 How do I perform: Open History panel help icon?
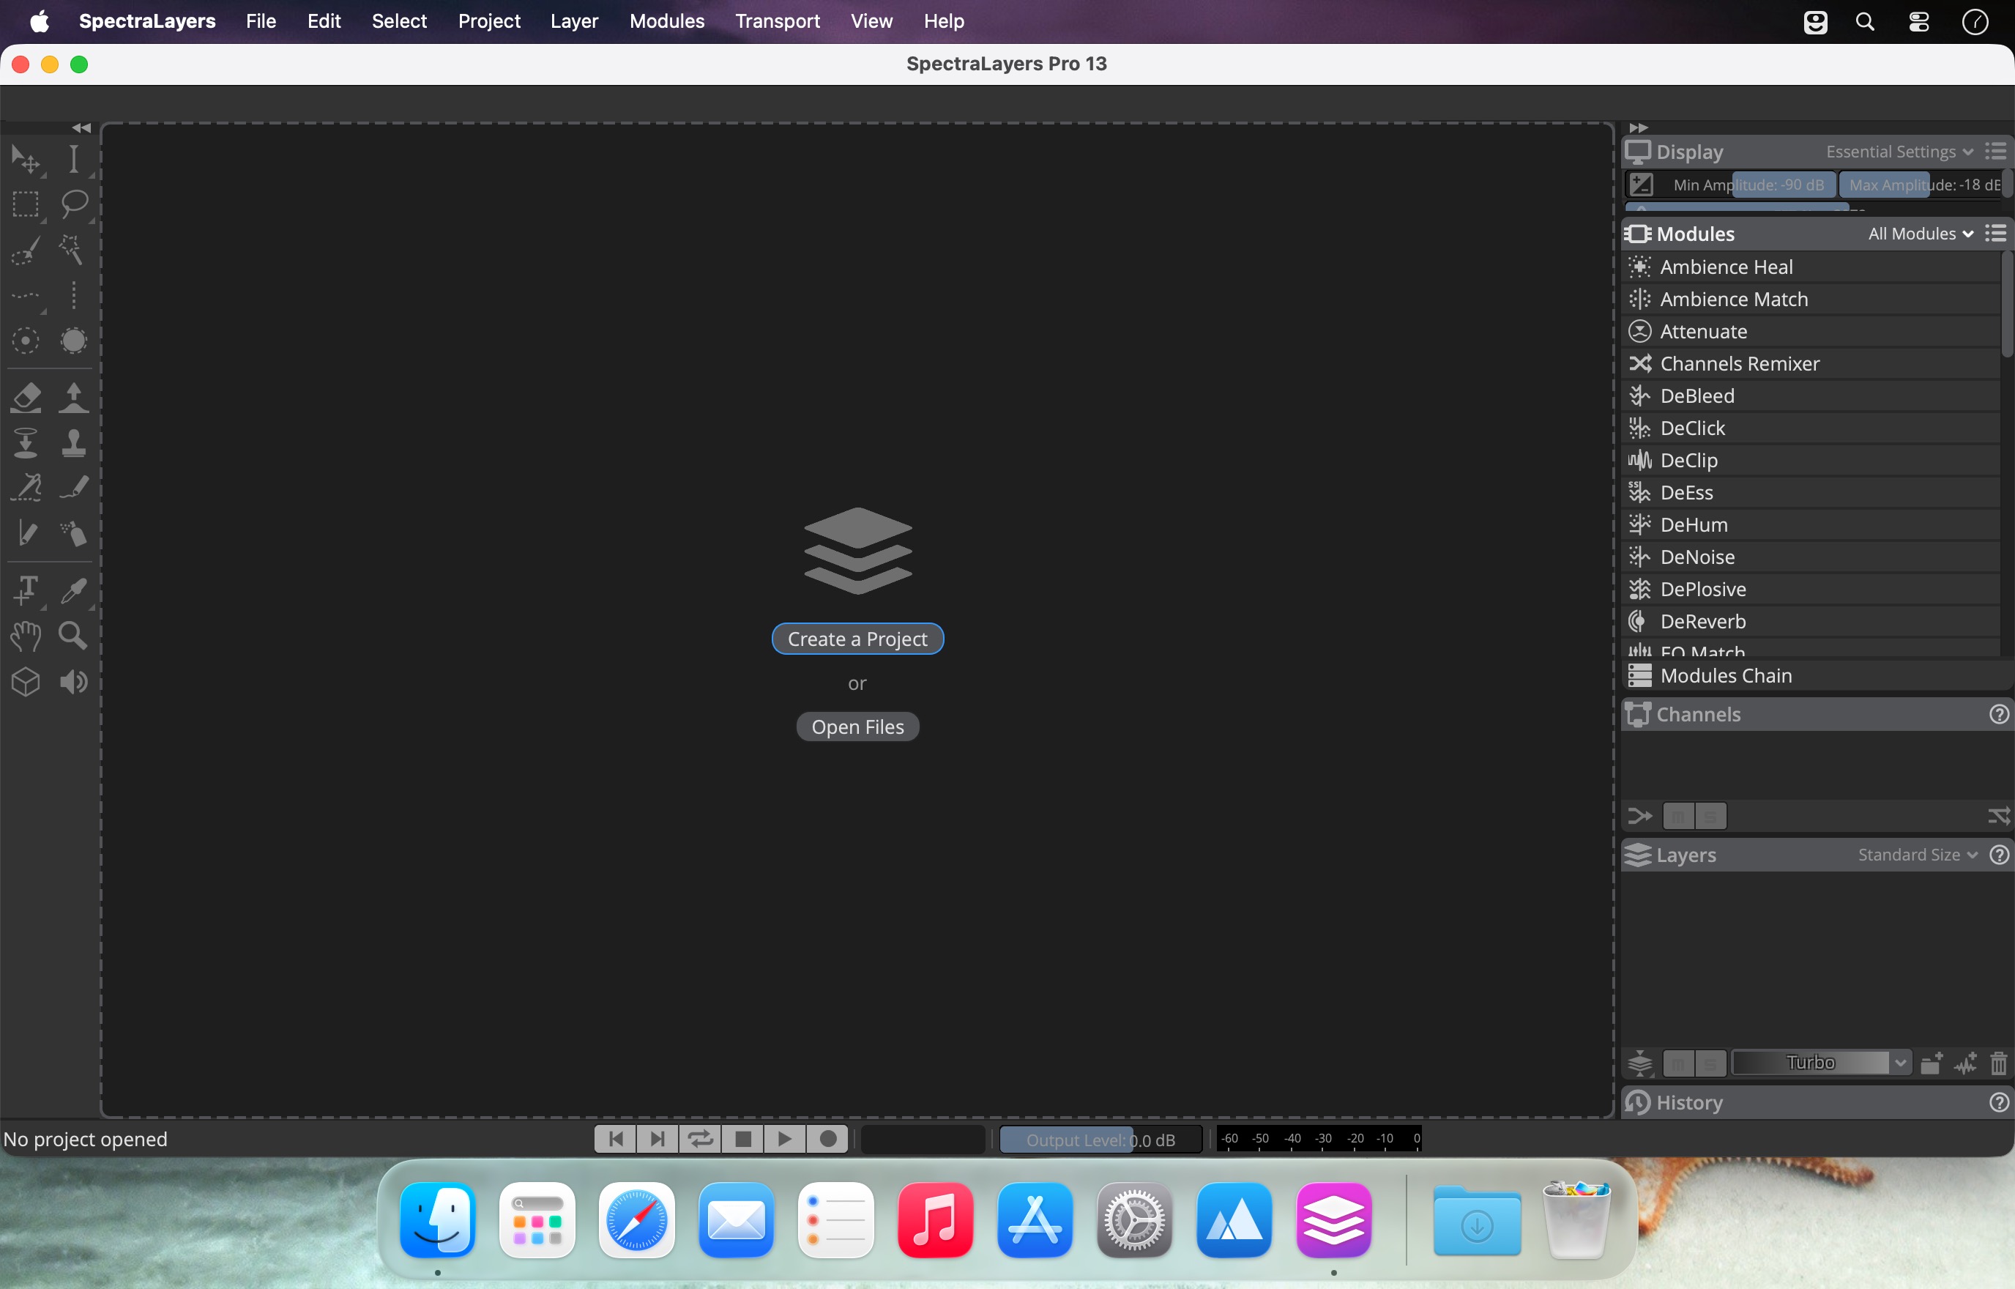(x=1999, y=1103)
